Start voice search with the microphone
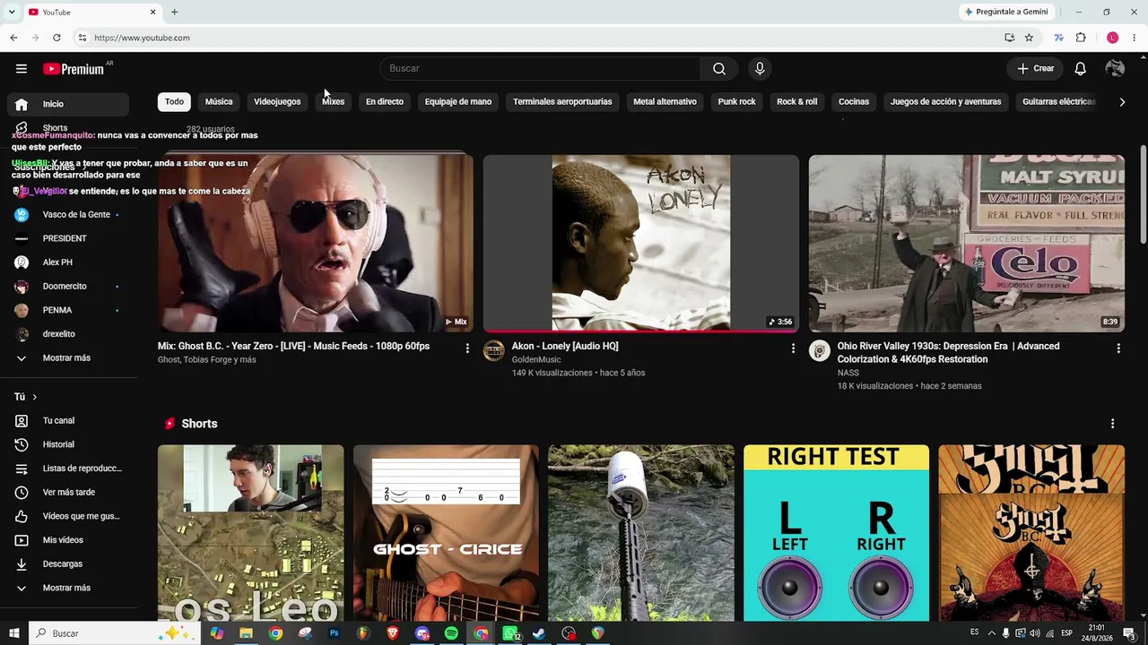 click(760, 69)
